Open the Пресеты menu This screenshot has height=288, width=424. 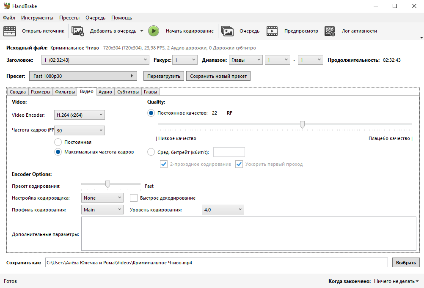[69, 18]
